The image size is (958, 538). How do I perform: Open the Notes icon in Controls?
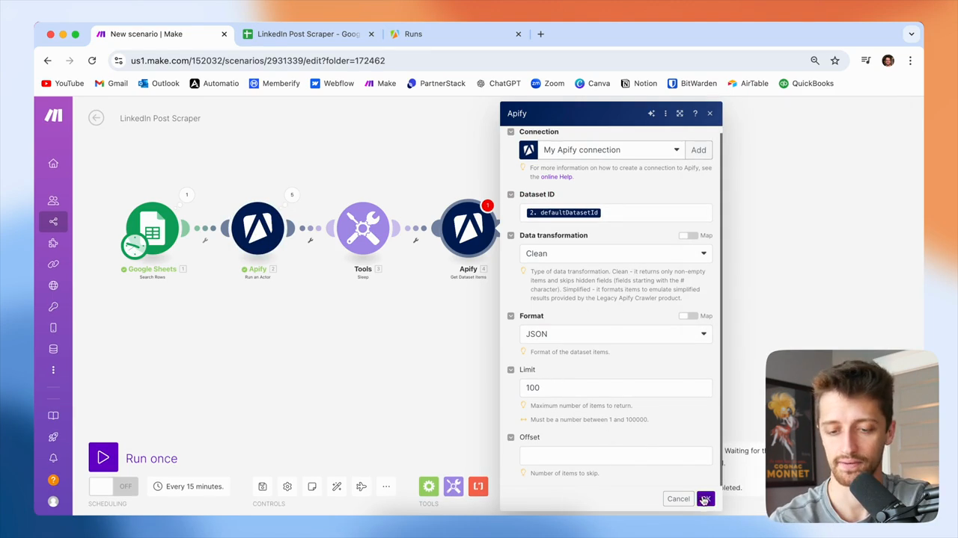[312, 486]
